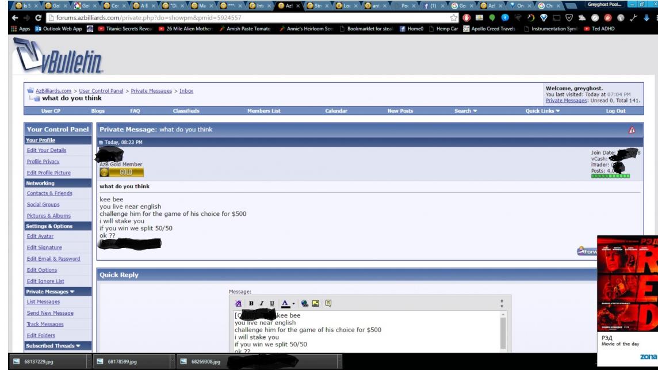The width and height of the screenshot is (658, 370).
Task: Click Edit Your Details link
Action: coord(47,150)
